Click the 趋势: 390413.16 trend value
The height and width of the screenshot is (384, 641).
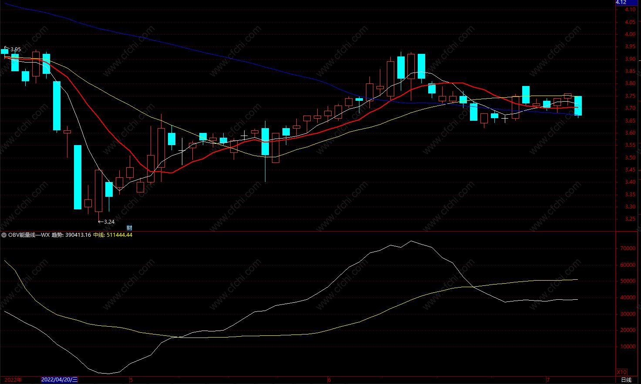[71, 235]
